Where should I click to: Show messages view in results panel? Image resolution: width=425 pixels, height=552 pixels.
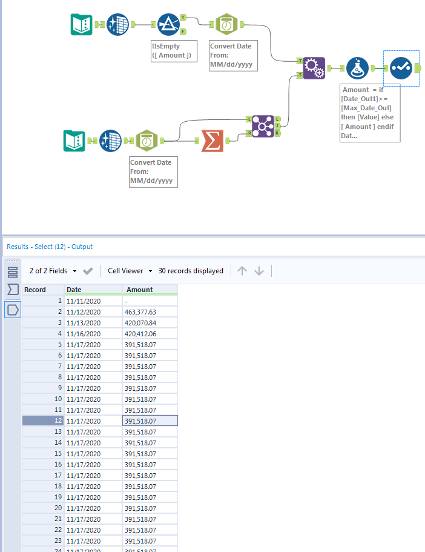(x=13, y=272)
